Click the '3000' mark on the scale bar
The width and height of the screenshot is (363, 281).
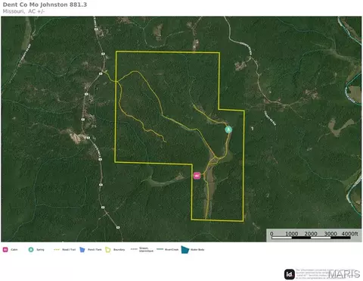(330, 233)
